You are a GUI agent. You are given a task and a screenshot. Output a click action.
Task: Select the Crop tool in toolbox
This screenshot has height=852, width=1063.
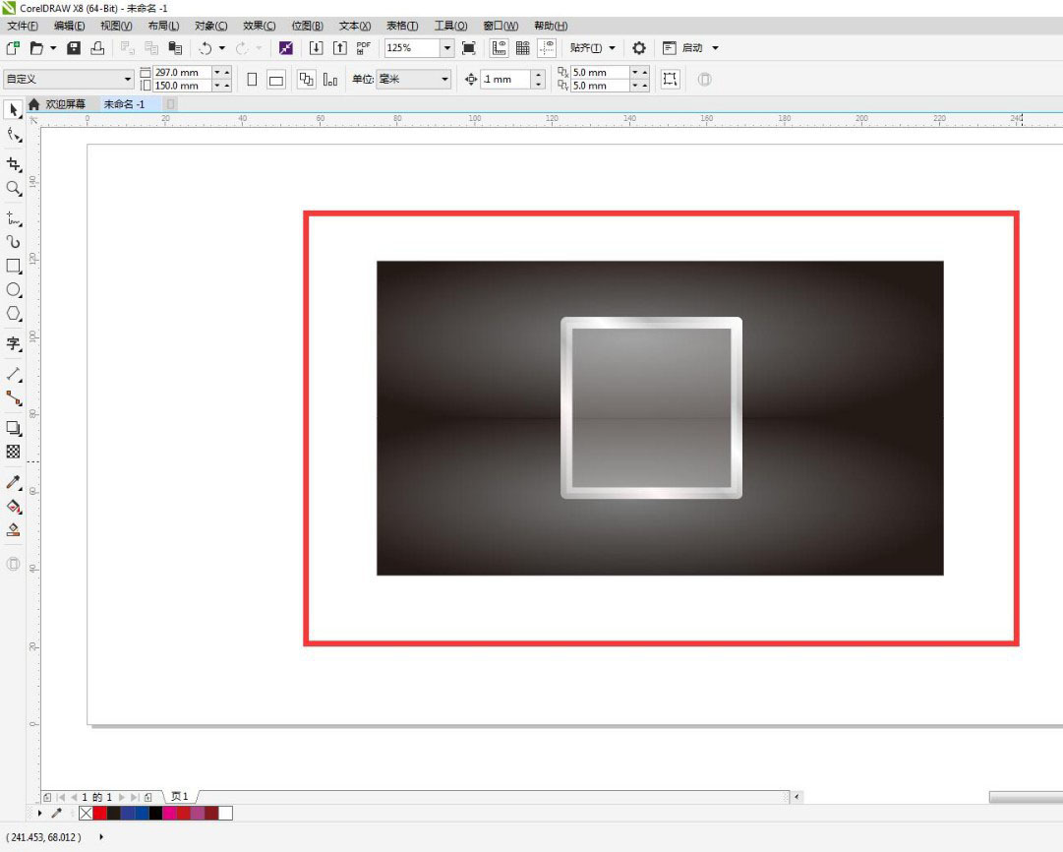14,164
